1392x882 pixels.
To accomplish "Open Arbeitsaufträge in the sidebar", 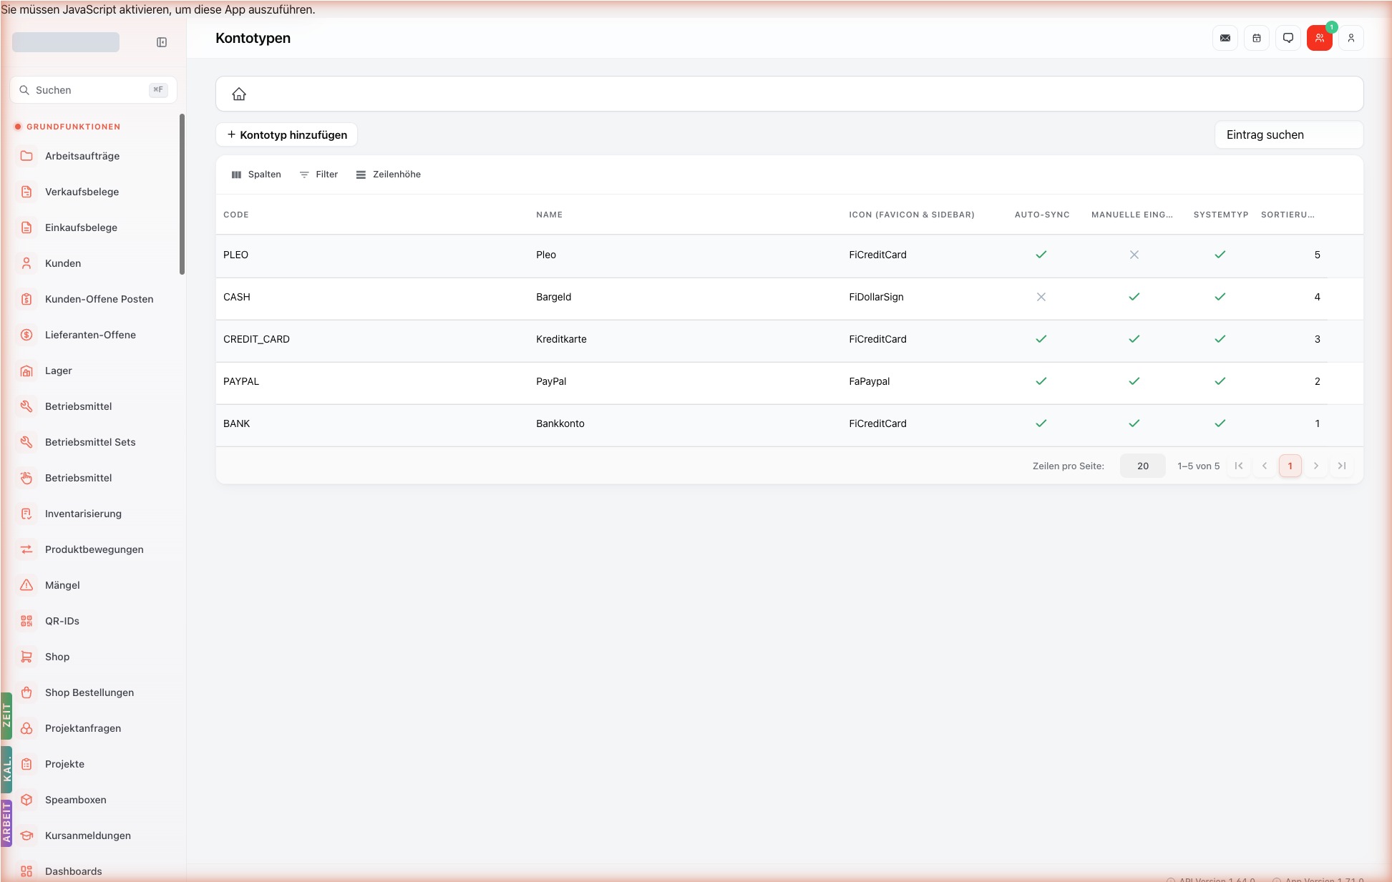I will click(x=93, y=156).
